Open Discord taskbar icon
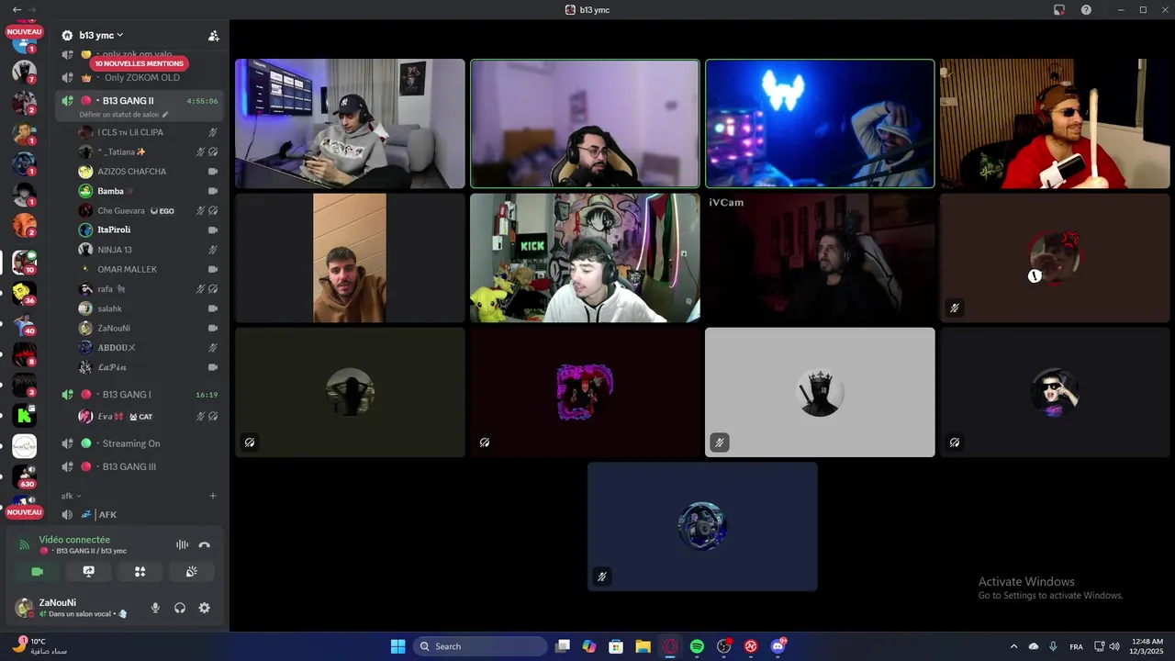This screenshot has height=661, width=1175. point(778,646)
